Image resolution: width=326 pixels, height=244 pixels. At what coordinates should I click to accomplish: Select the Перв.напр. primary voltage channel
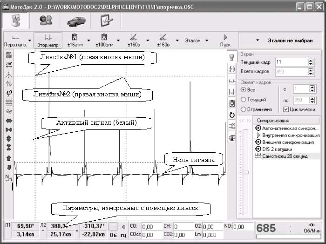click(x=15, y=41)
